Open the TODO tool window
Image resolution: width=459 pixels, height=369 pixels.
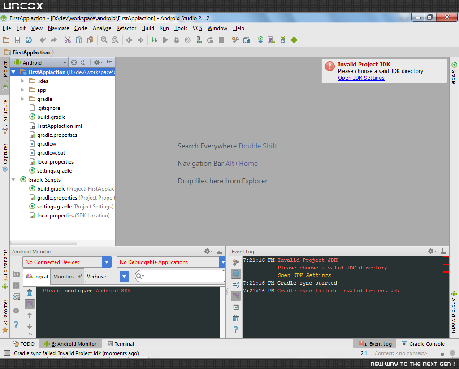click(24, 344)
